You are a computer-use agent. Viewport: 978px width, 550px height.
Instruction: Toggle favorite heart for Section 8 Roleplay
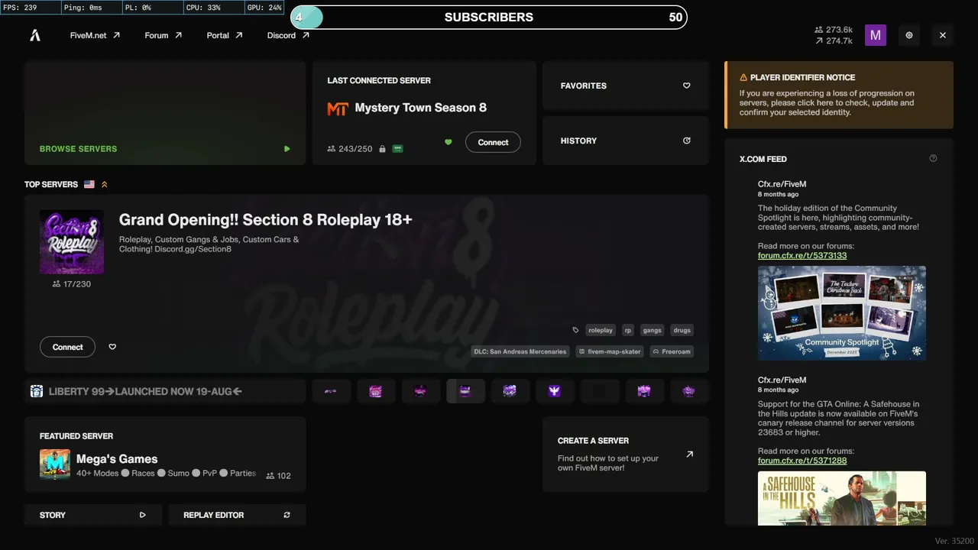(x=112, y=347)
